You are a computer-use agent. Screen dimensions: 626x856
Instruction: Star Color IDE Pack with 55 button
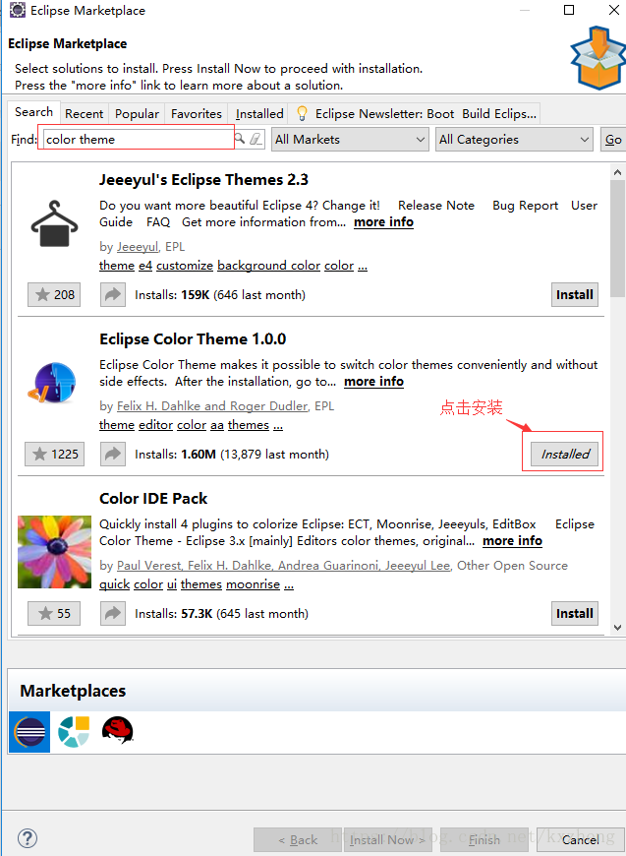pyautogui.click(x=54, y=614)
